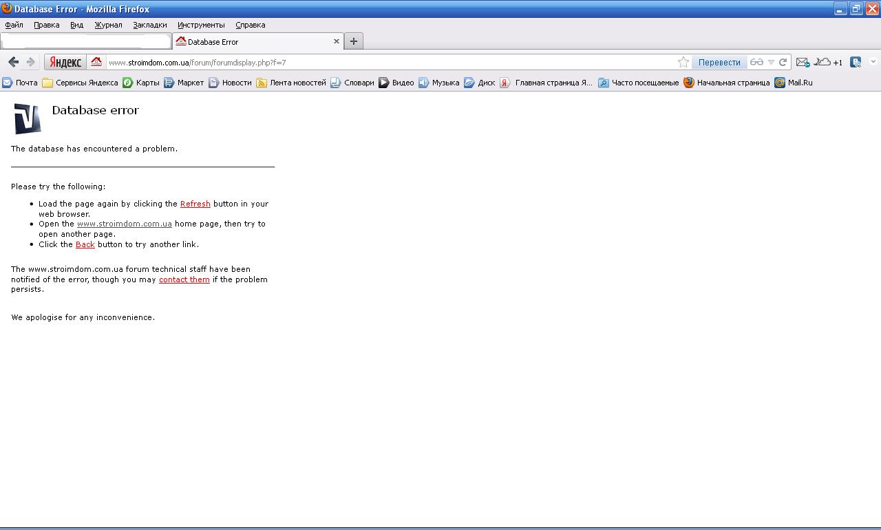Select the Database Error tab

pyautogui.click(x=258, y=41)
